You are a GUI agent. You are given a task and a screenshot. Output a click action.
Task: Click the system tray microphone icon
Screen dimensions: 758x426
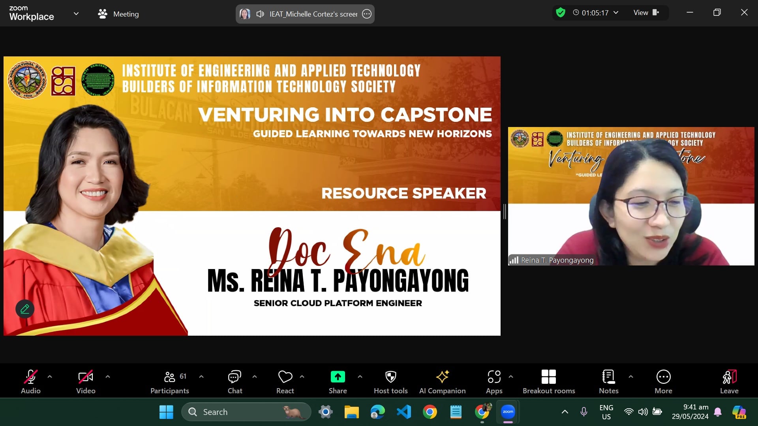(584, 412)
